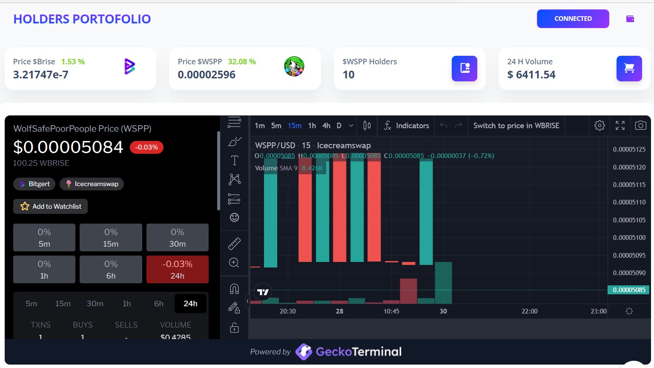
Task: Select the 1m chart interval
Action: [x=260, y=126]
